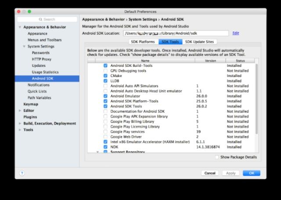Screen dimensions: 281x200
Task: Click the Apply button
Action: (x=231, y=173)
